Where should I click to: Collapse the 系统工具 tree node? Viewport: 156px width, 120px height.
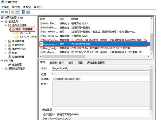[x=3, y=22]
